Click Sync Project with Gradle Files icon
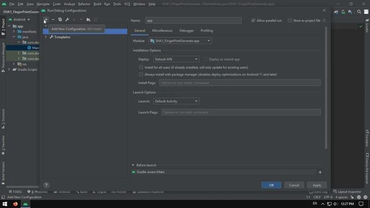This screenshot has height=208, width=370. 336,12
